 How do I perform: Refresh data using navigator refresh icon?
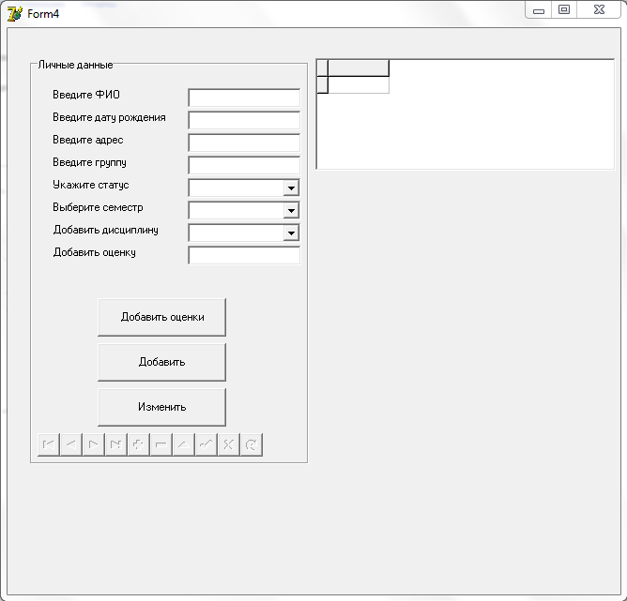pyautogui.click(x=252, y=444)
